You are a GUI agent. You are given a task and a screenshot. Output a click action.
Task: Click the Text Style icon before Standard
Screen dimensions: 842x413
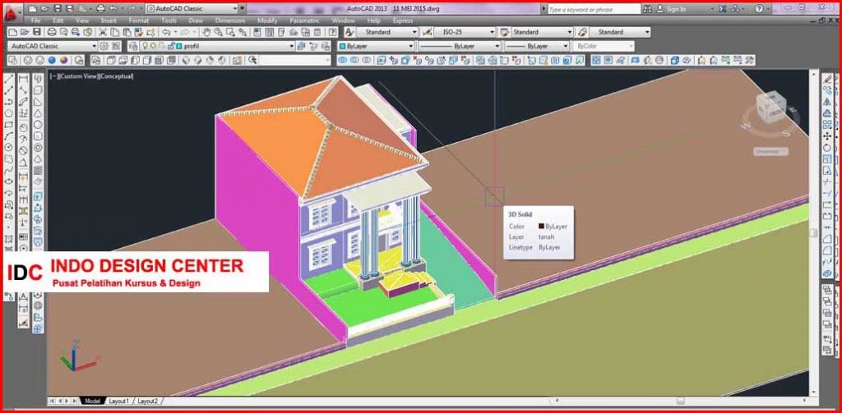(349, 32)
